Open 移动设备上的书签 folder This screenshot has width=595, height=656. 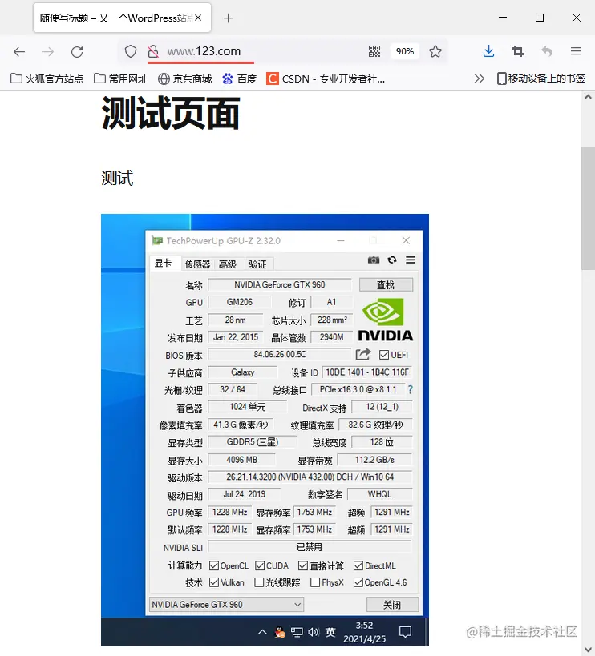coord(541,78)
